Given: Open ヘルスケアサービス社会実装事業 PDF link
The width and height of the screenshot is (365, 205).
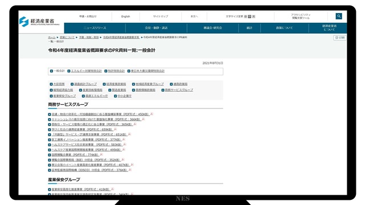Looking at the screenshot, I should pos(87,145).
